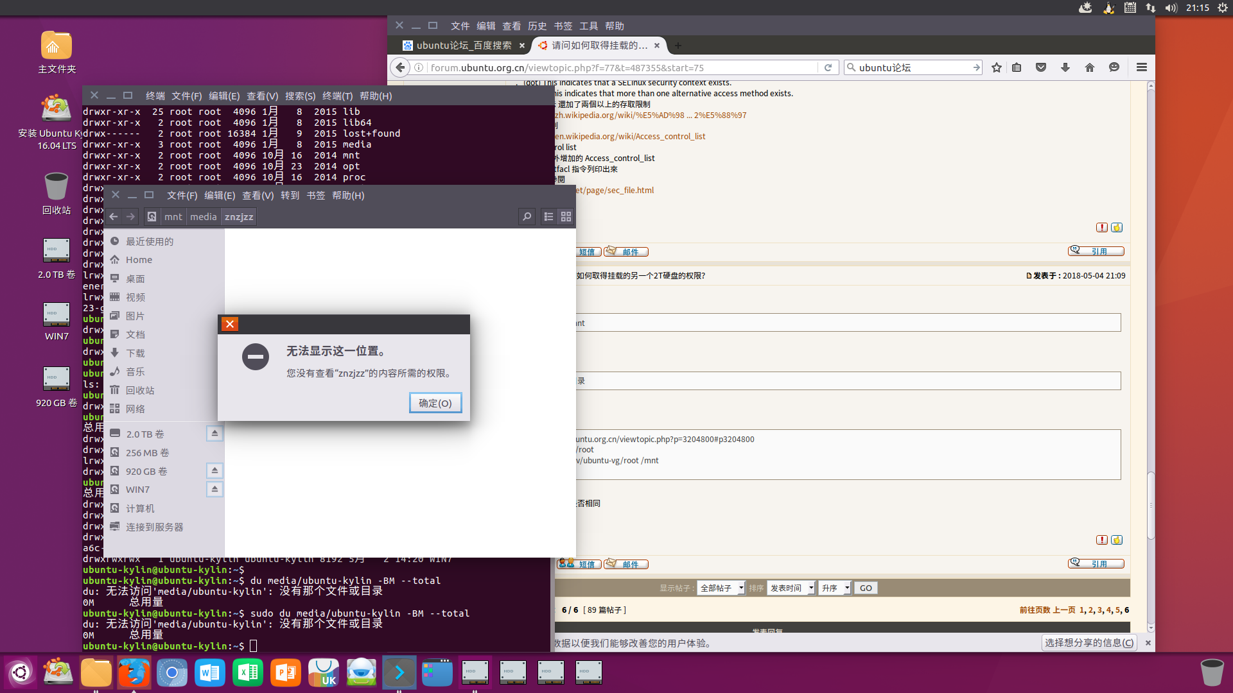Screen dimensions: 1233x693
Task: Open 选择想分享的信息 dropdown button
Action: tap(1089, 643)
